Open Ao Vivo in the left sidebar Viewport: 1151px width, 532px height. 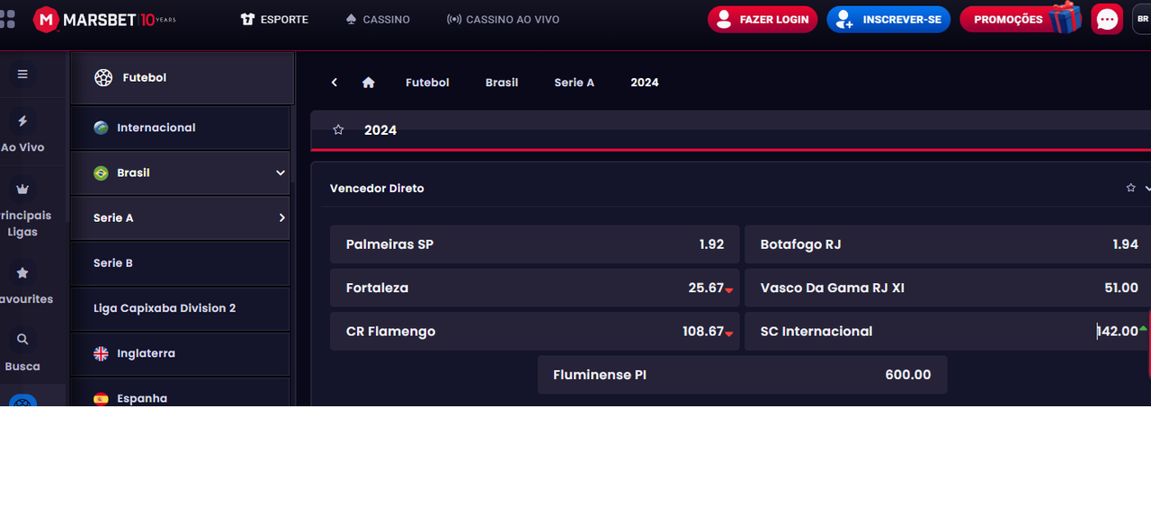[22, 131]
